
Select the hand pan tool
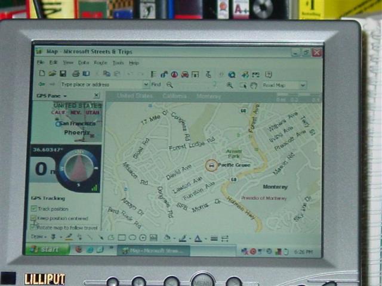pyautogui.click(x=254, y=85)
